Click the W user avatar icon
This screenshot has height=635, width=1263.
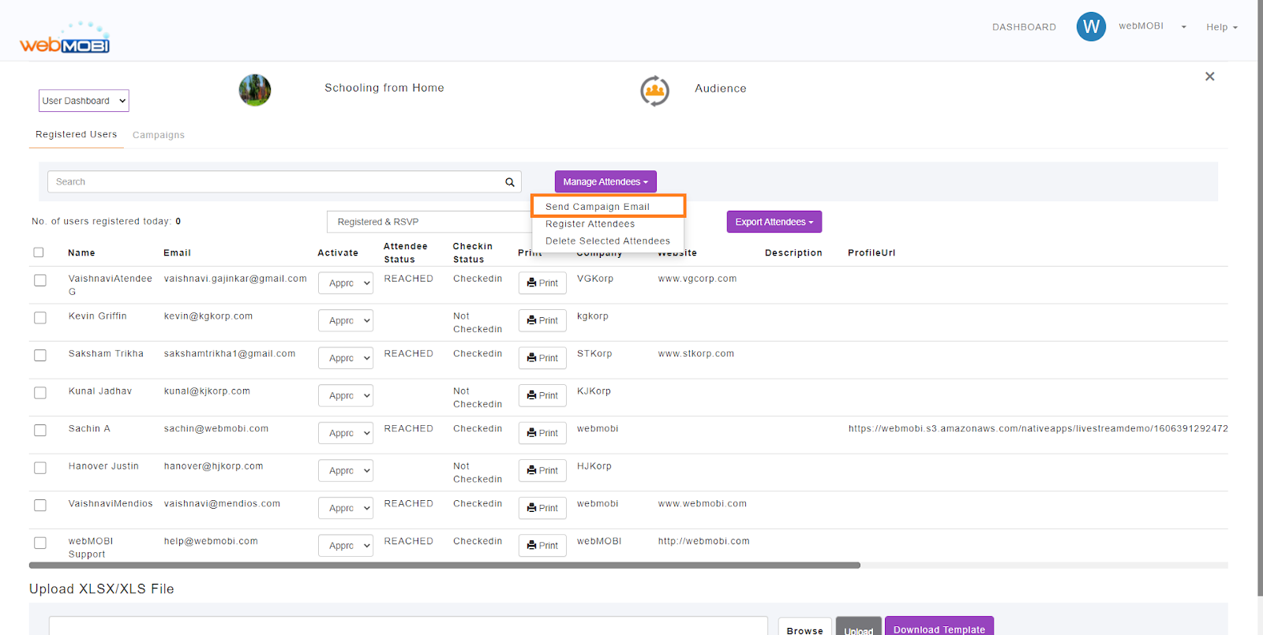1091,27
